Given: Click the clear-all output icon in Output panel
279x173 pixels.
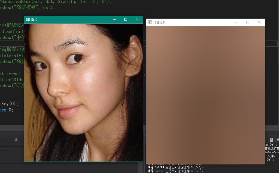Looking at the screenshot, I should point(271,140).
